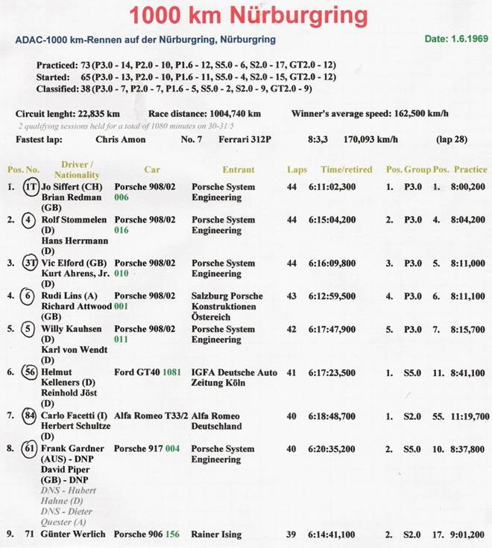This screenshot has height=548, width=492.
Task: Click circled car number "4"
Action: point(28,220)
